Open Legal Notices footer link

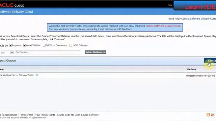click(x=10, y=115)
